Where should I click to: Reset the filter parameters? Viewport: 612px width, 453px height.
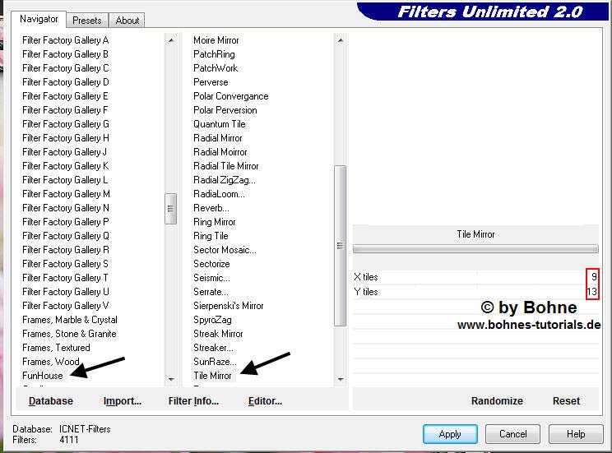click(x=566, y=401)
